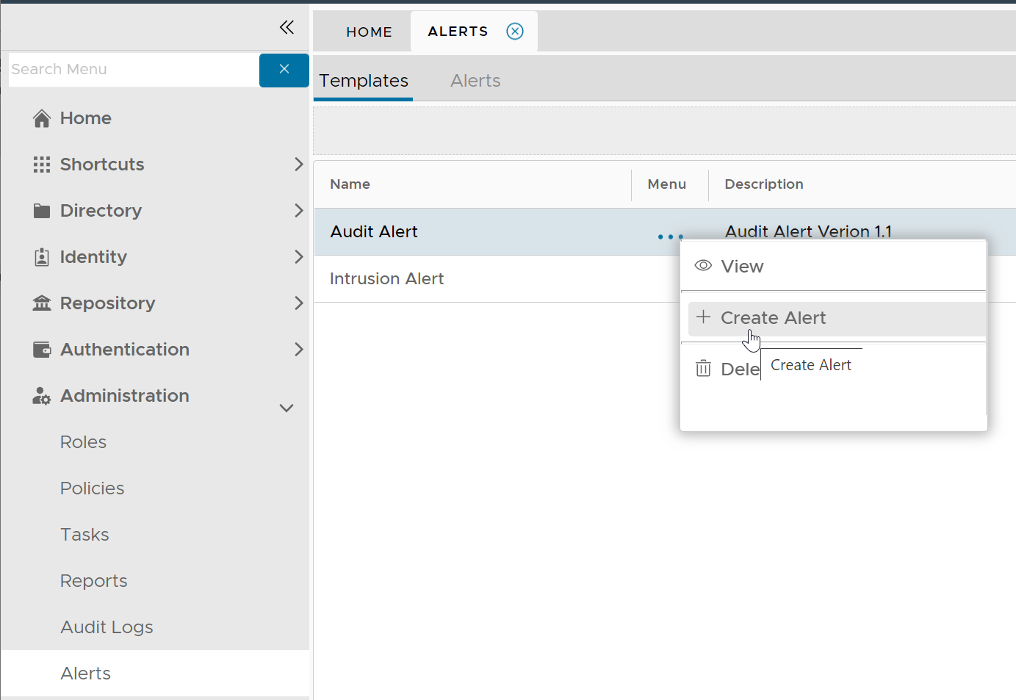The image size is (1016, 700).
Task: Open the three-dots menu for Audit Alert
Action: tap(670, 237)
